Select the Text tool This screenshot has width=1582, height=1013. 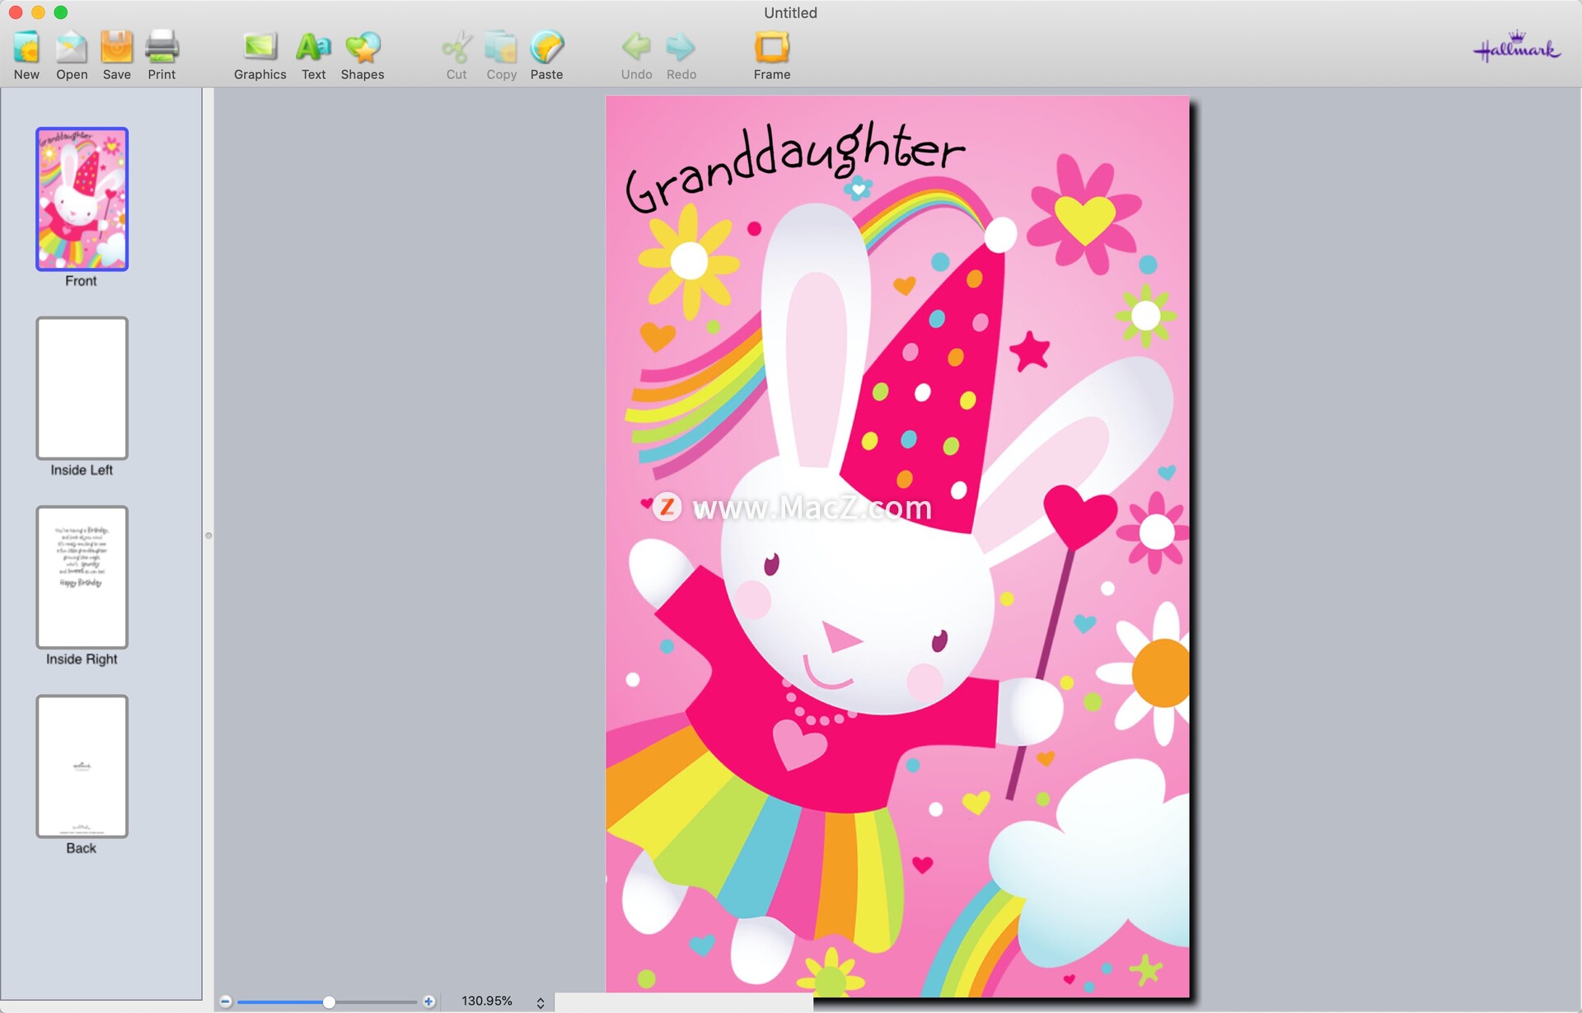(x=313, y=48)
